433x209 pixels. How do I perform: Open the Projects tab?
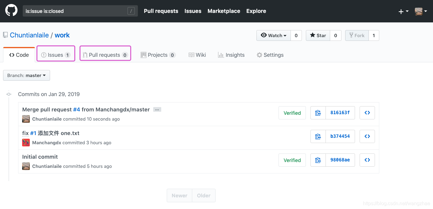[158, 55]
